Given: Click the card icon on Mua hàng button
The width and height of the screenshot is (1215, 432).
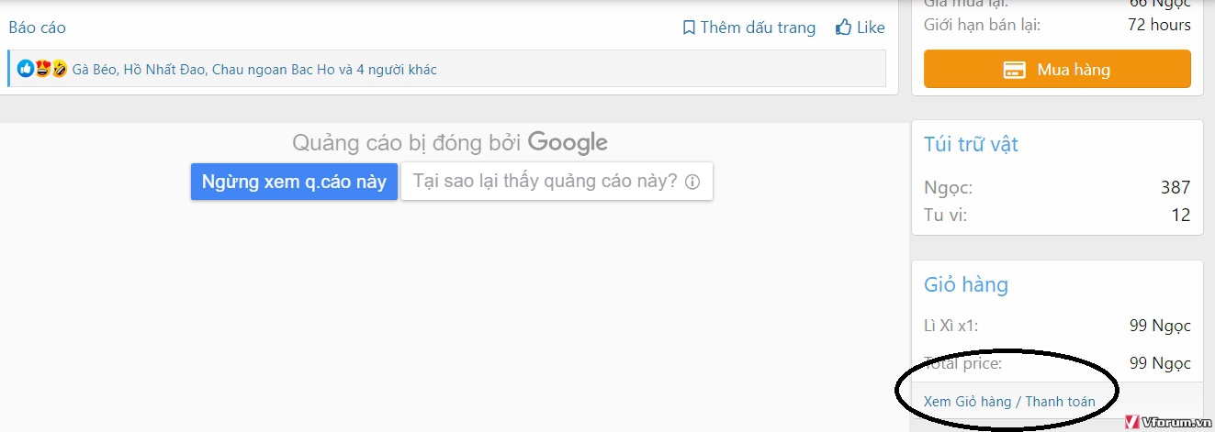Looking at the screenshot, I should click(x=1014, y=70).
